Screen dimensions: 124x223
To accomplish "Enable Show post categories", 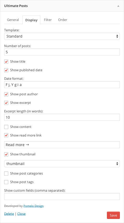I will (6, 174).
